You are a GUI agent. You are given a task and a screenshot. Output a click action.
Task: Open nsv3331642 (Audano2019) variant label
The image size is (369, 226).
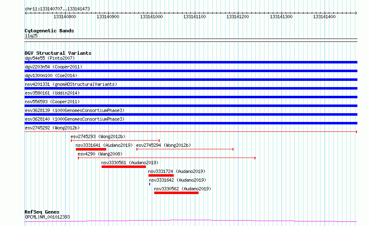point(177,180)
